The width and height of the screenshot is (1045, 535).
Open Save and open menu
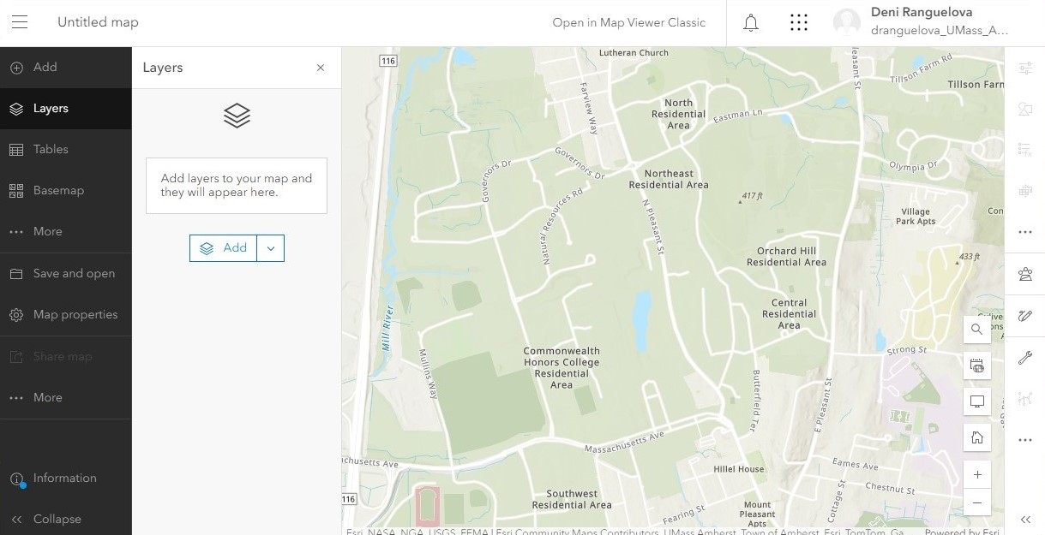point(66,273)
